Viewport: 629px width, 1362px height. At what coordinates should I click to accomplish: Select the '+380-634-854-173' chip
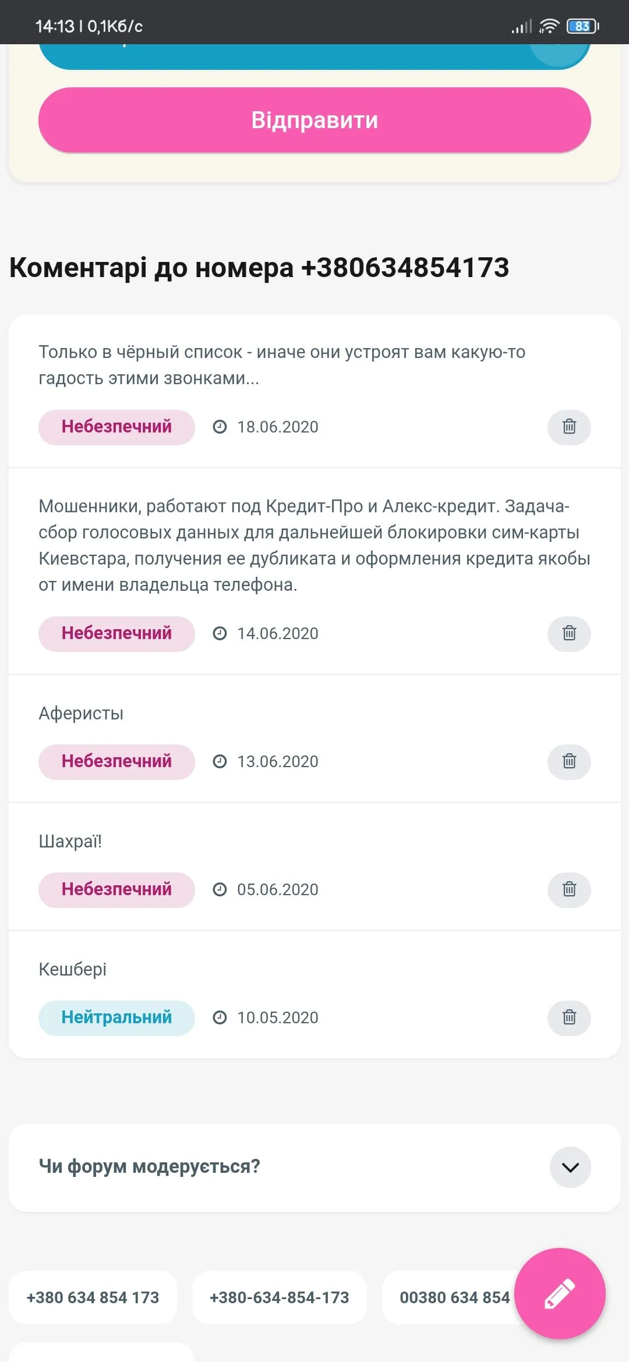[x=280, y=1297]
